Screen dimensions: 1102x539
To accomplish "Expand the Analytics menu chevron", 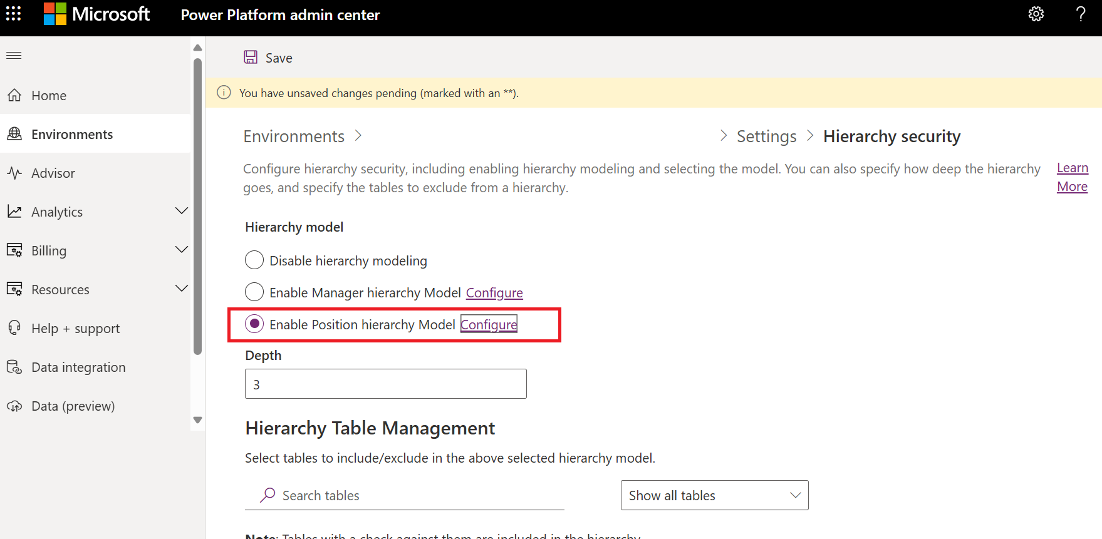I will [x=181, y=211].
